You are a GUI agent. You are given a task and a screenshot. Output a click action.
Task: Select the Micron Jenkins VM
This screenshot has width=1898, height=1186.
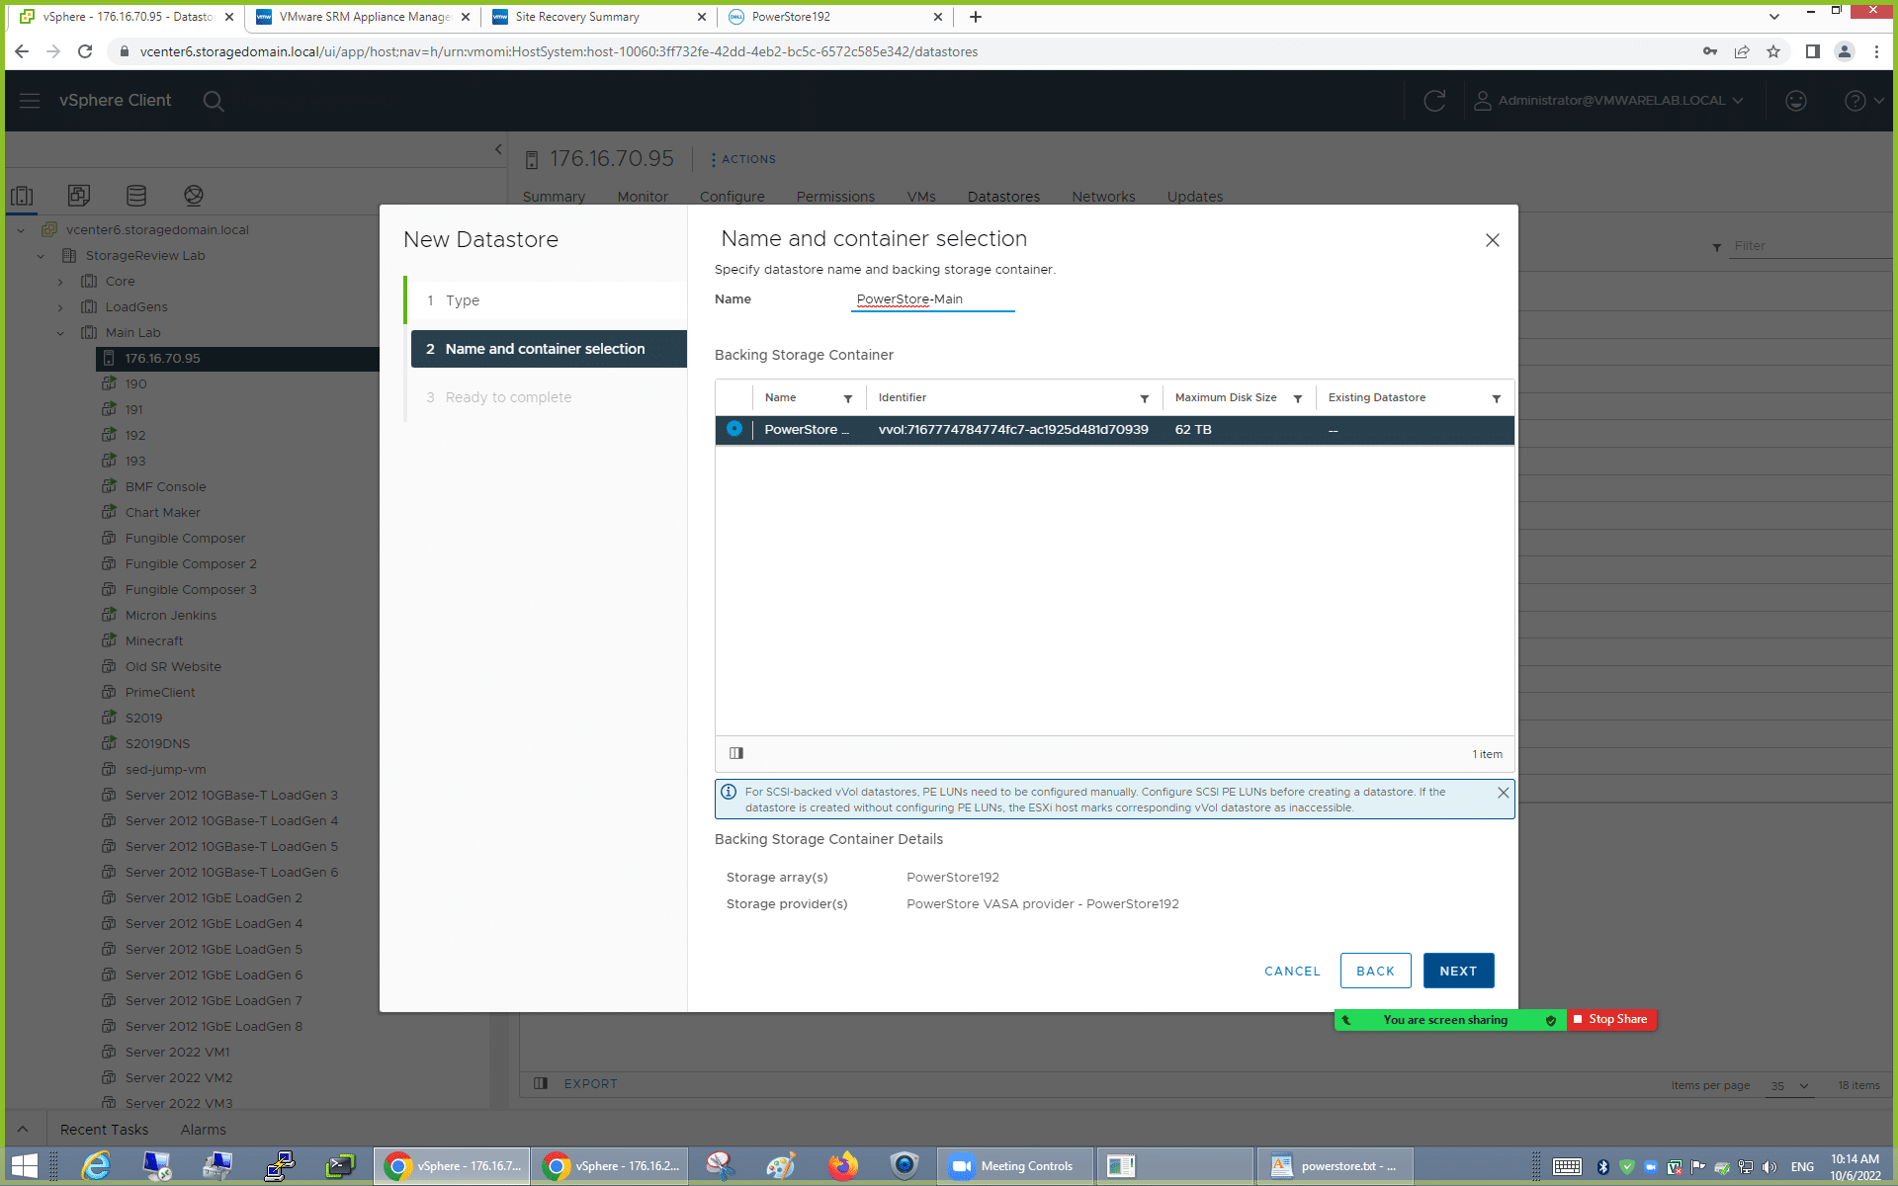point(170,616)
